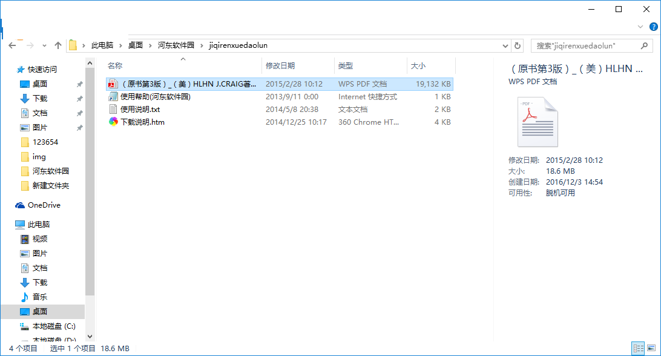This screenshot has height=356, width=661.
Task: Click the folder icon in address bar
Action: tap(73, 45)
